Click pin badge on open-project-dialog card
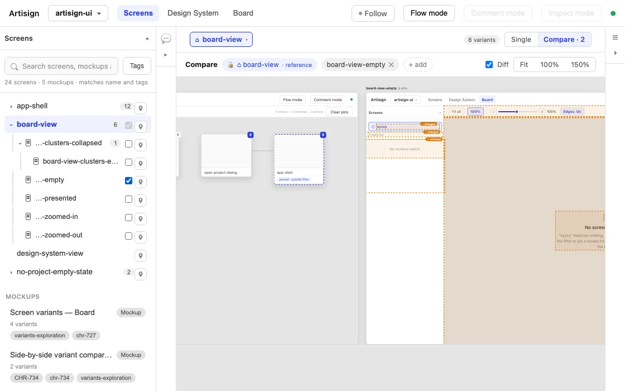This screenshot has height=391, width=625. (x=251, y=135)
